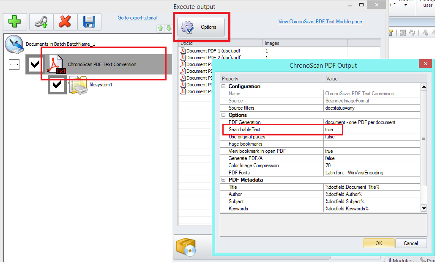Click the filesystem1 folder icon
The image size is (435, 262).
[x=78, y=85]
